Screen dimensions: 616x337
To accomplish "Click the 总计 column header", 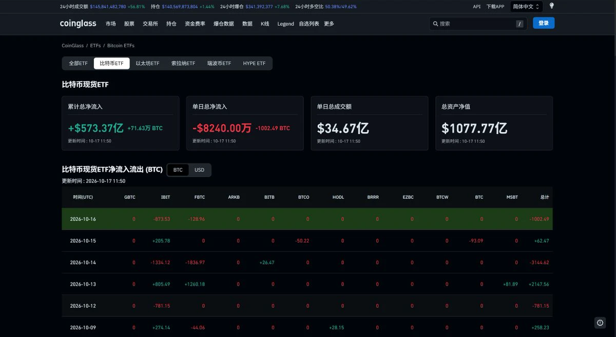I will click(x=545, y=197).
